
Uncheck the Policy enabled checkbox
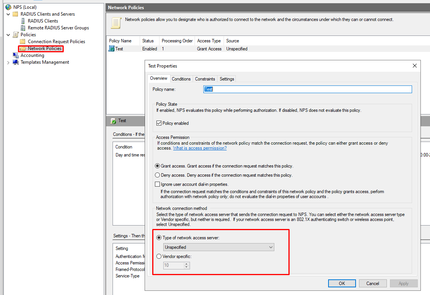pos(159,123)
